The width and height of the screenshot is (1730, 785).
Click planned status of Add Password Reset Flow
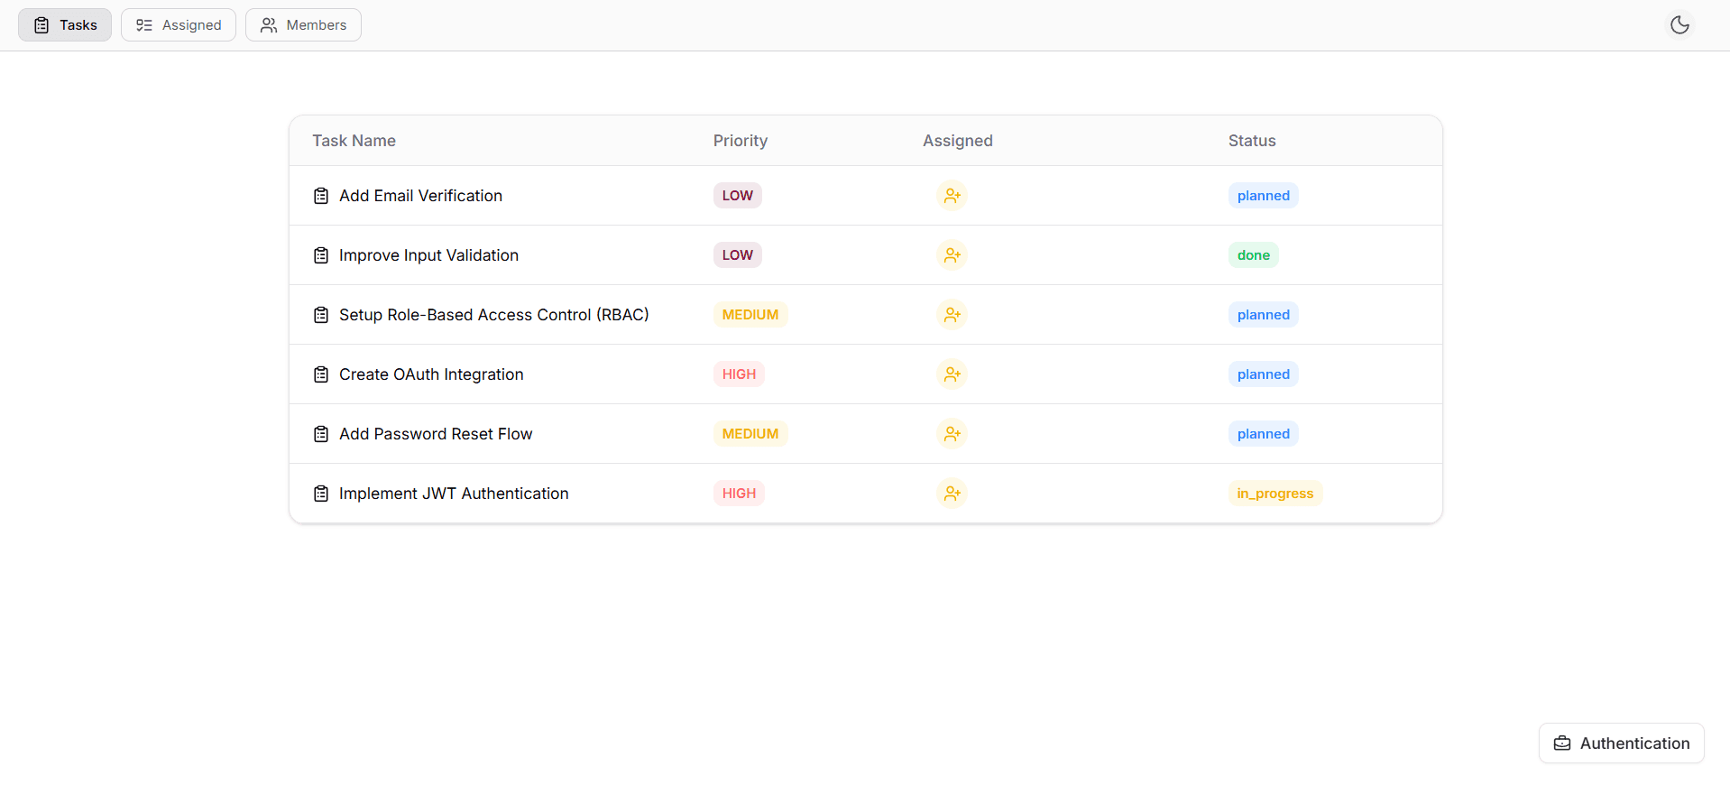point(1264,434)
